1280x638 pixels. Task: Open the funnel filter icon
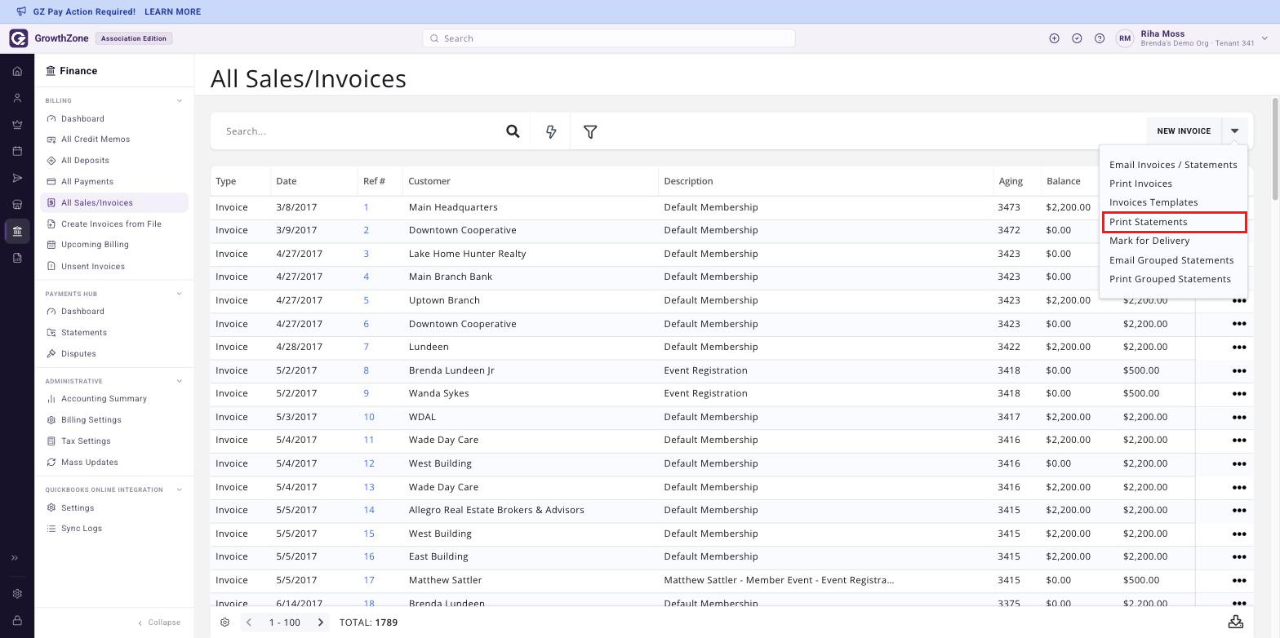[x=590, y=131]
